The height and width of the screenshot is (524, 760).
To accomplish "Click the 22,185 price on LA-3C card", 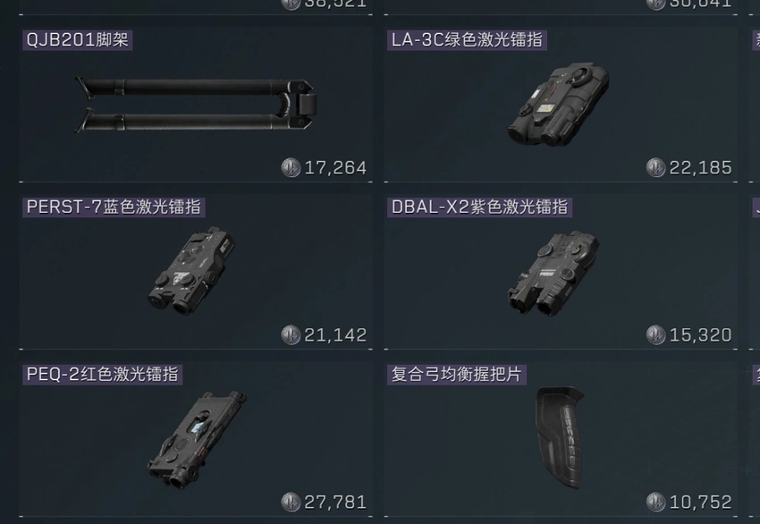I will point(700,168).
